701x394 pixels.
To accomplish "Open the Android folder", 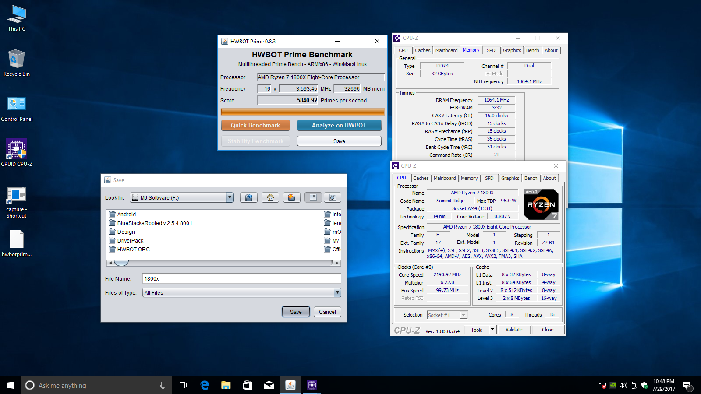I will [122, 214].
